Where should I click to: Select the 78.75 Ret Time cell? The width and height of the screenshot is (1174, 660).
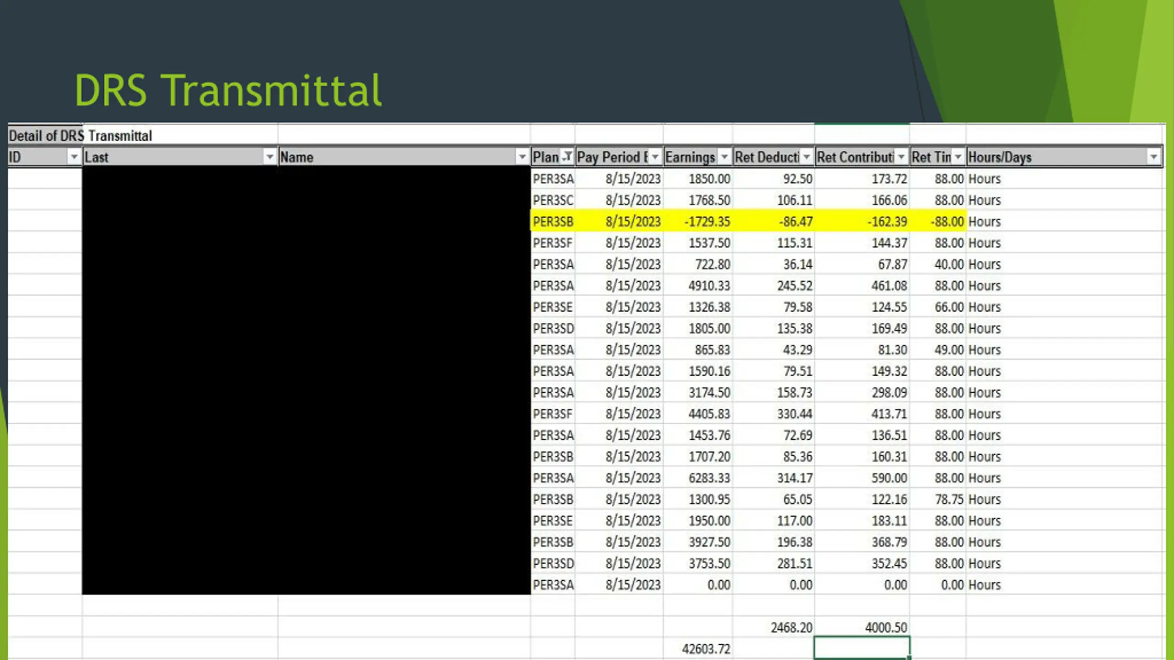938,499
